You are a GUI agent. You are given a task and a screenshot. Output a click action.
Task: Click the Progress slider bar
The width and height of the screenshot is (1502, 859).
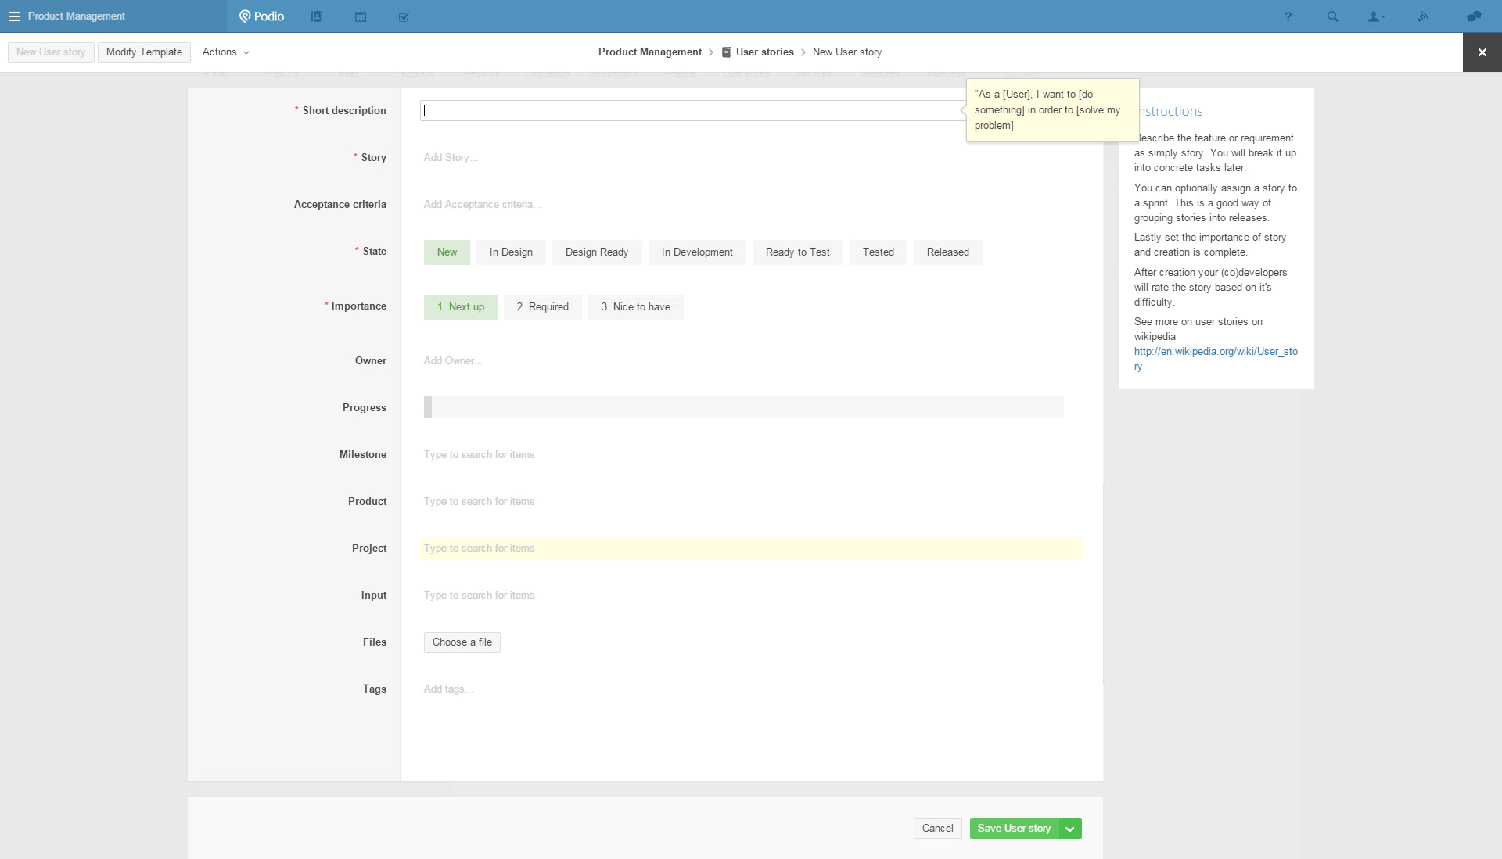click(x=743, y=407)
